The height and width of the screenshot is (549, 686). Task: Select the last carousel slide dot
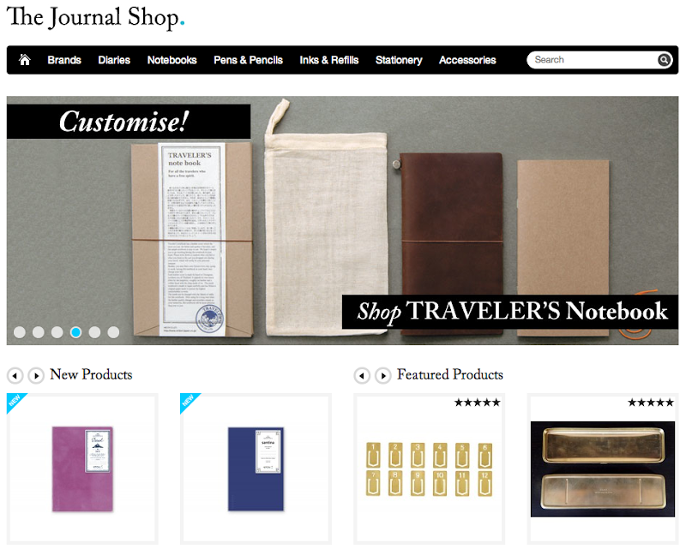click(113, 332)
